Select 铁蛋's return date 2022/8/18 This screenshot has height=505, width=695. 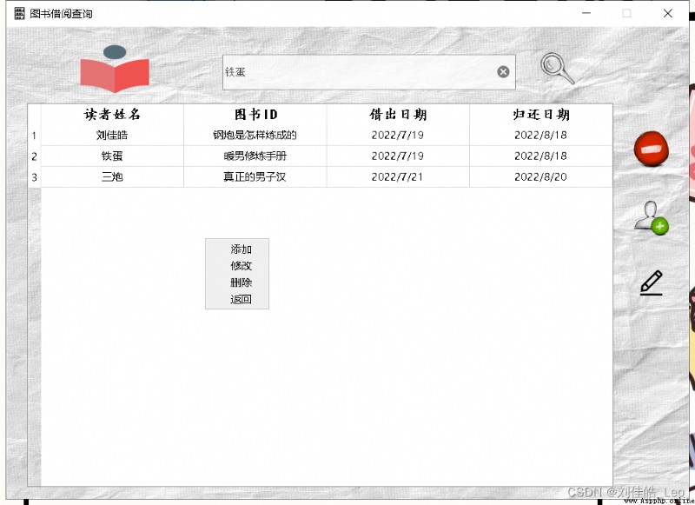pyautogui.click(x=540, y=156)
